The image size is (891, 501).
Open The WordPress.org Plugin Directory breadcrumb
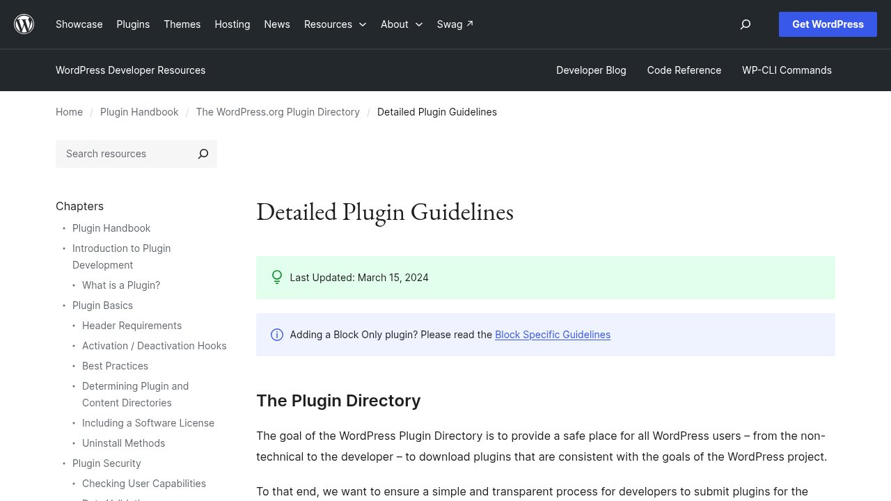278,112
